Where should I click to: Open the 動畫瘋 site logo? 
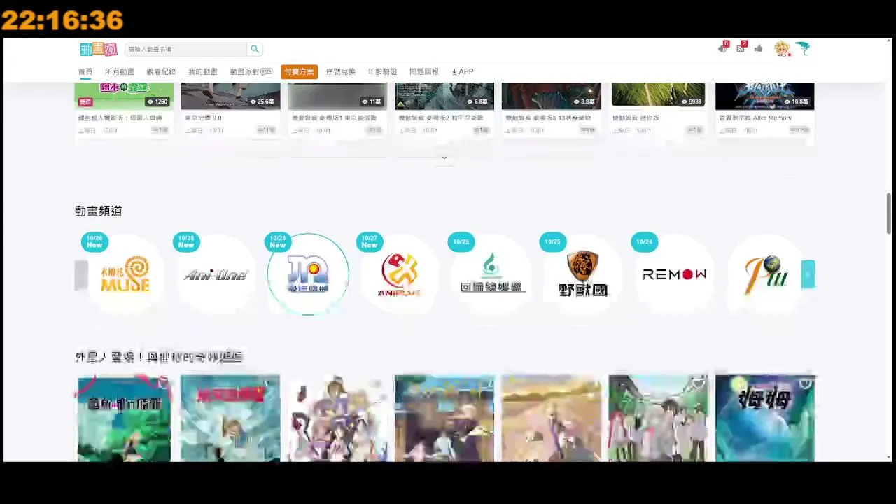pyautogui.click(x=98, y=49)
